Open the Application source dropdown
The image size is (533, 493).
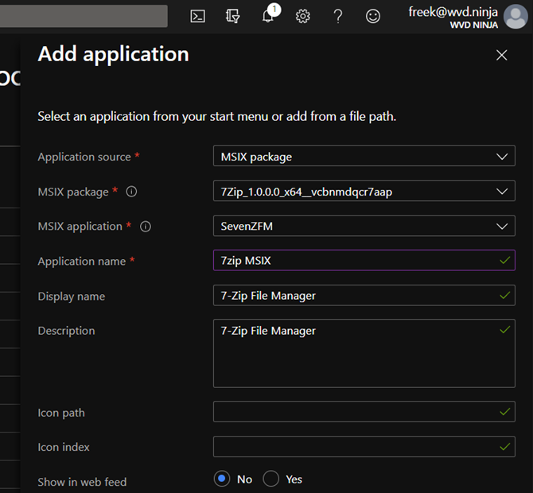coord(364,156)
